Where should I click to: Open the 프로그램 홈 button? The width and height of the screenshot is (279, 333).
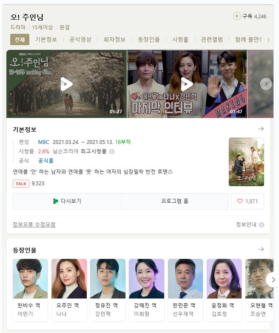(x=175, y=201)
